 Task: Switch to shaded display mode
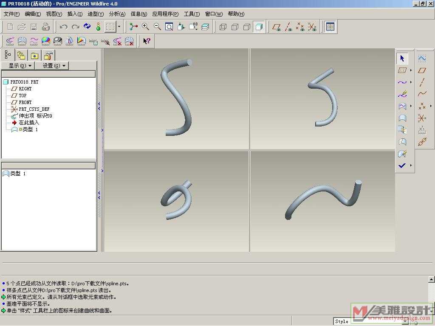[259, 27]
